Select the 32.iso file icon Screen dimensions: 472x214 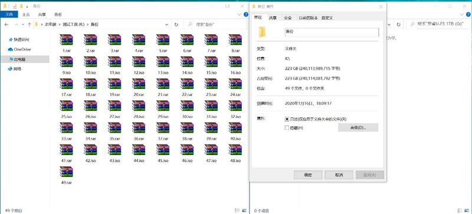[235, 106]
